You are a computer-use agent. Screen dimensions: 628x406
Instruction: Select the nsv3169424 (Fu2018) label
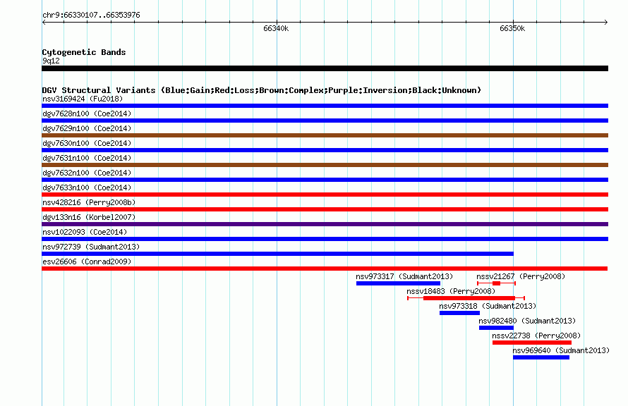tap(83, 99)
